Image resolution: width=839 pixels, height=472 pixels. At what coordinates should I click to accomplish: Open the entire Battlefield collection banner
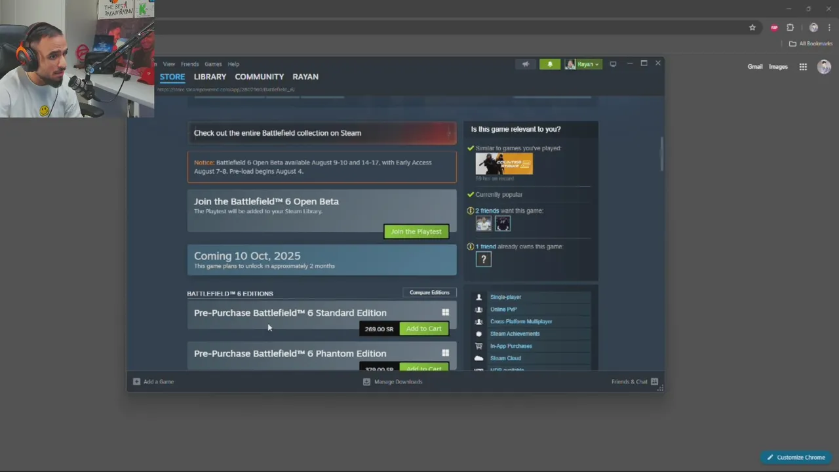tap(322, 133)
